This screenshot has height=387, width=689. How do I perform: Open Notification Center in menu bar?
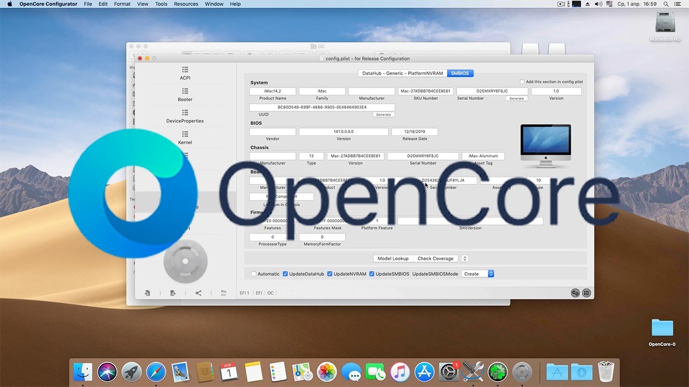[678, 4]
